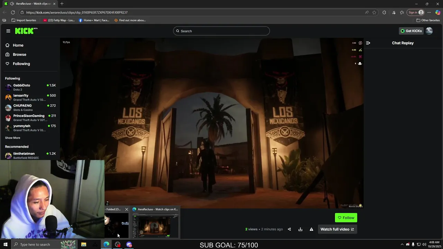The height and width of the screenshot is (249, 443).
Task: Select the Folded window preview thumbnail
Action: (117, 225)
